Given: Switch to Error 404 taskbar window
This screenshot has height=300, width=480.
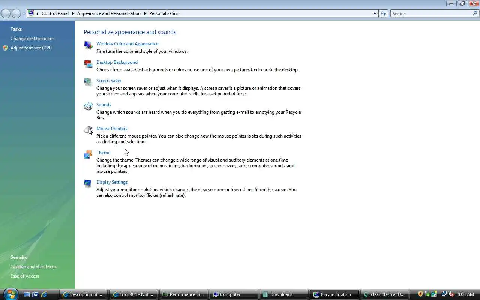Looking at the screenshot, I should tap(133, 294).
